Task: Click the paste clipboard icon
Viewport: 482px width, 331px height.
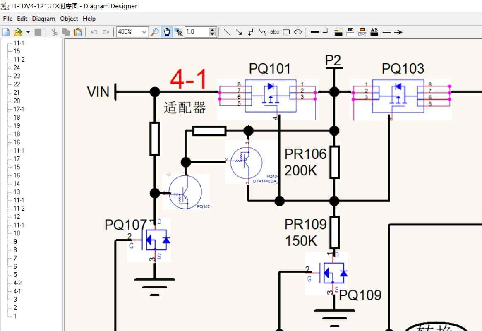Action: point(78,32)
